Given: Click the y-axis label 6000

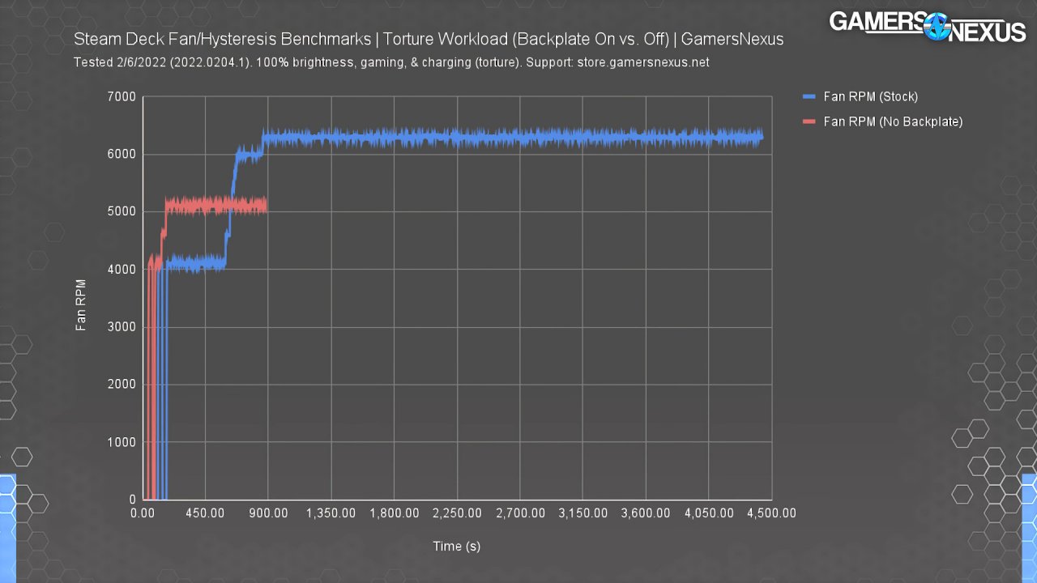Looking at the screenshot, I should [122, 155].
